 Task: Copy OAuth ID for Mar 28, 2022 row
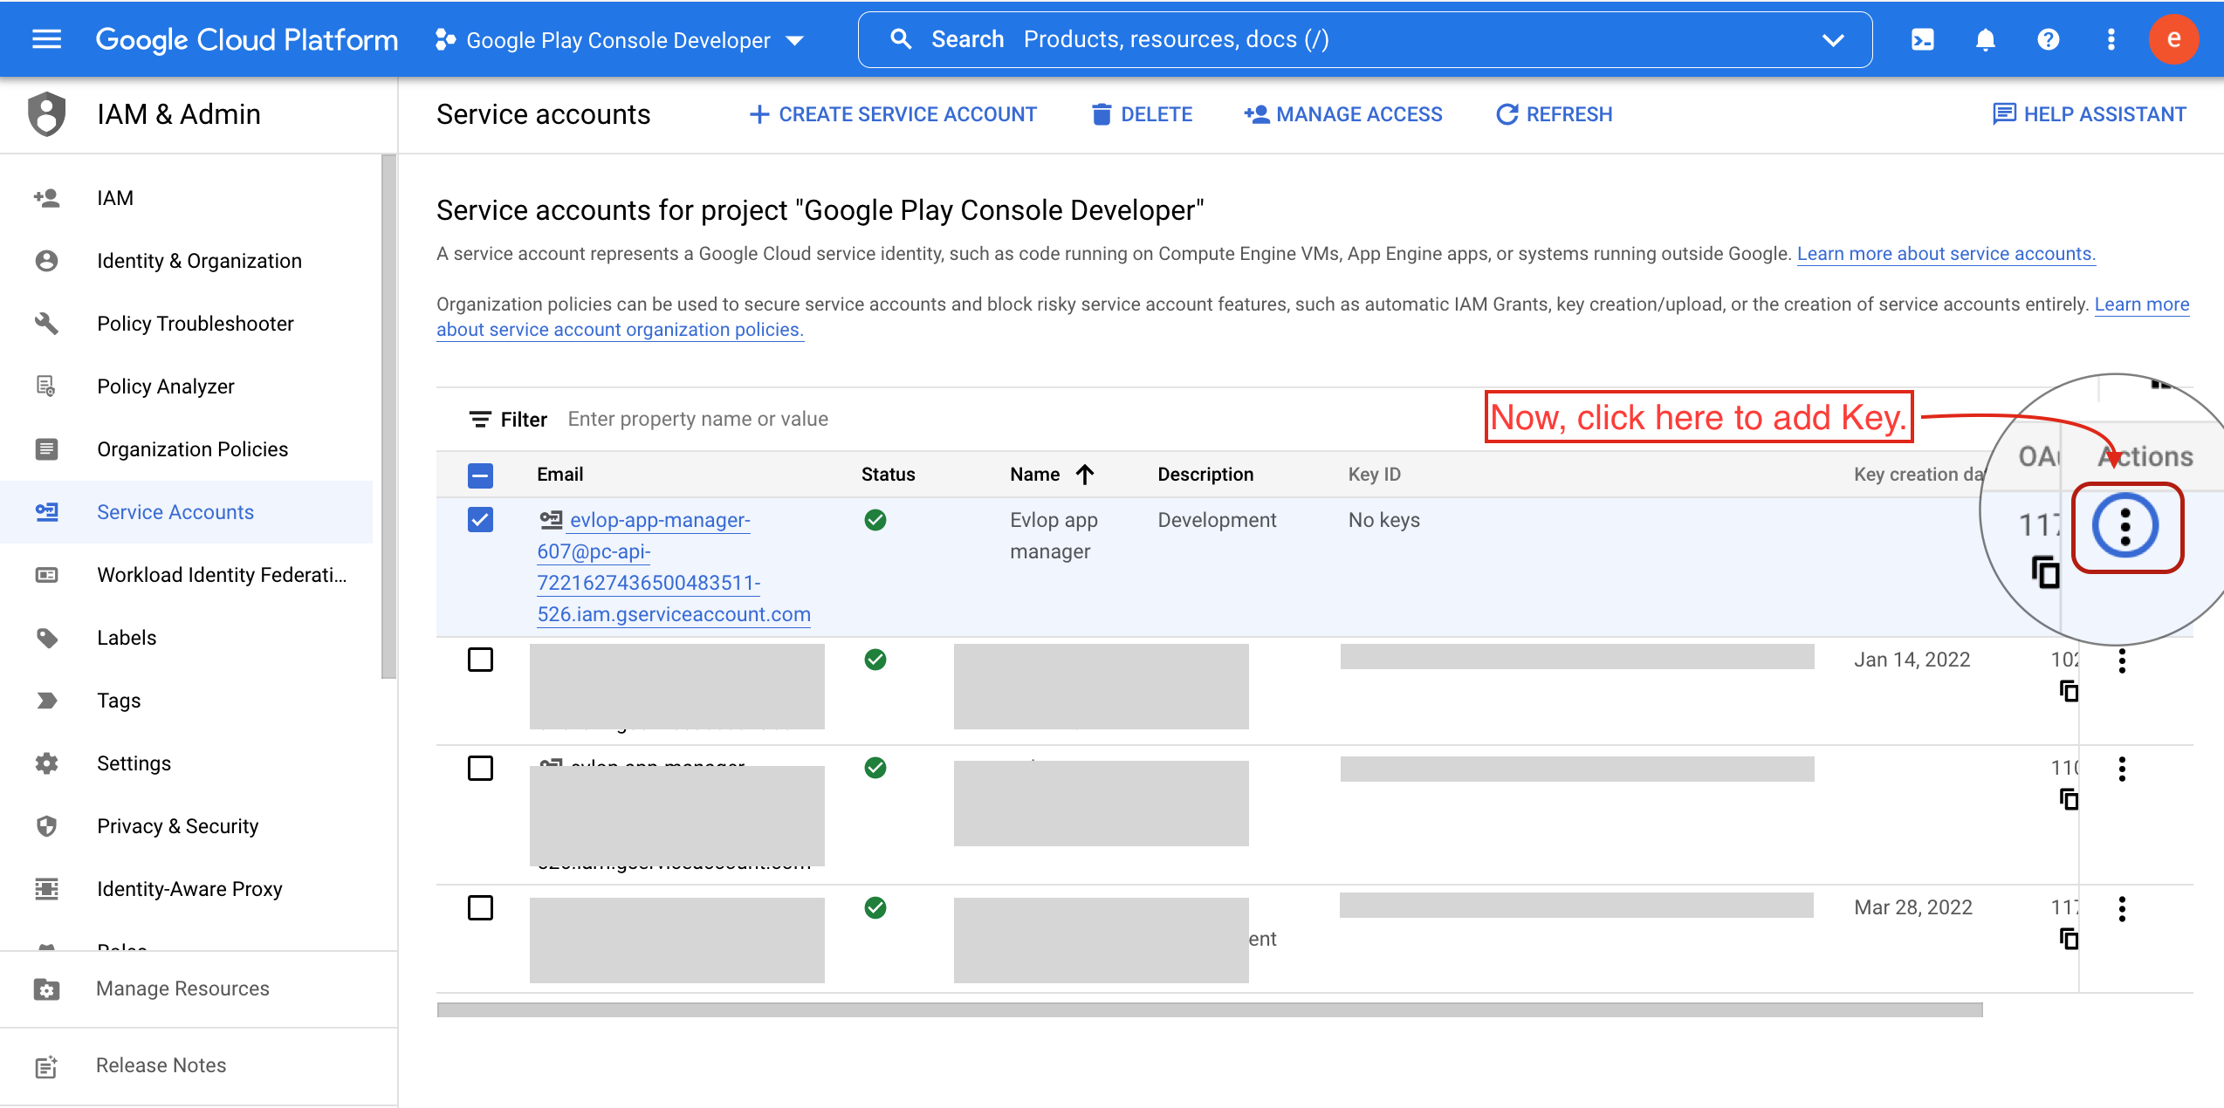pos(2068,939)
